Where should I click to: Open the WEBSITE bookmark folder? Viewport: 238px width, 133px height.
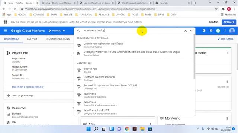[x=66, y=14]
